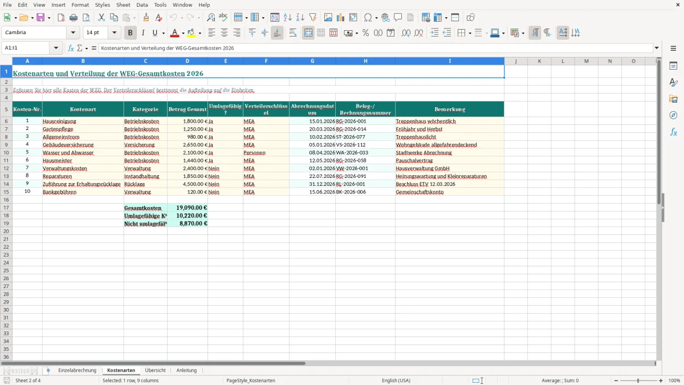The width and height of the screenshot is (684, 385).
Task: Open Find and Replace icon
Action: tap(211, 18)
